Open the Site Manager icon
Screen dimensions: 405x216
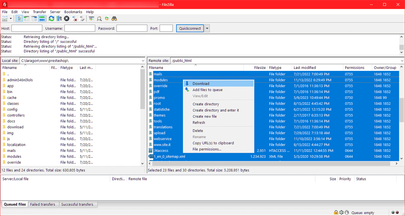[x=5, y=19]
